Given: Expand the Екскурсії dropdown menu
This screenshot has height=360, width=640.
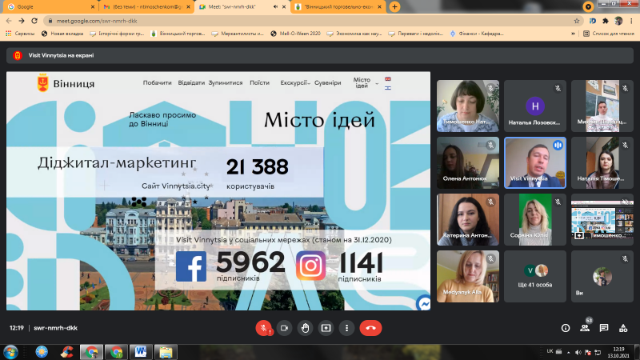Looking at the screenshot, I should click(x=295, y=82).
